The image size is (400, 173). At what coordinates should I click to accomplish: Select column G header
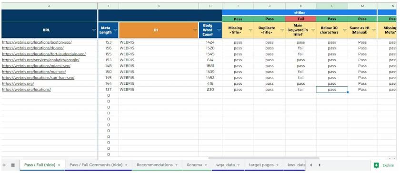[x=159, y=6]
